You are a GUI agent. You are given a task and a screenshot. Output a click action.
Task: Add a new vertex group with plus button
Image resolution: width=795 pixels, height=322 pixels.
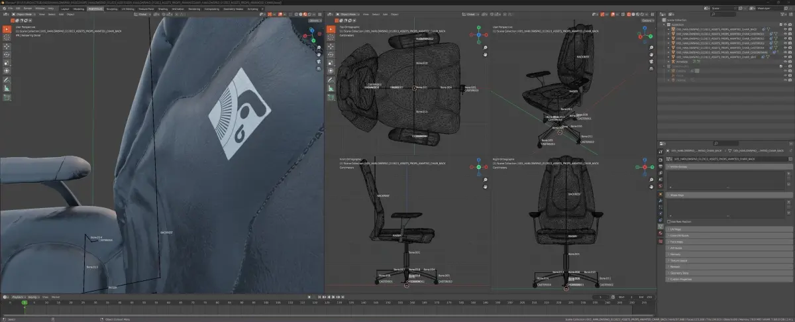coord(790,175)
